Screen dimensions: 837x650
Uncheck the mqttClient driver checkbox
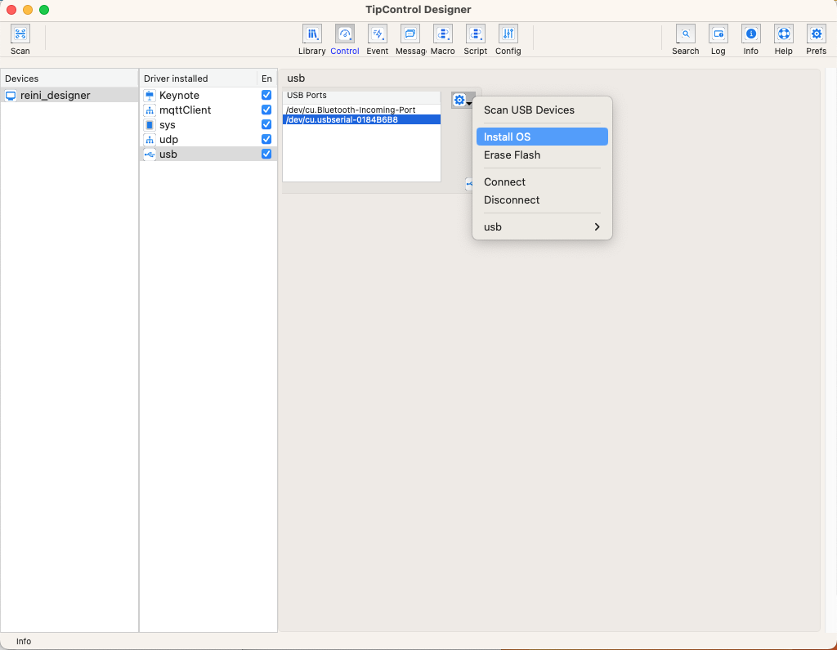point(266,110)
